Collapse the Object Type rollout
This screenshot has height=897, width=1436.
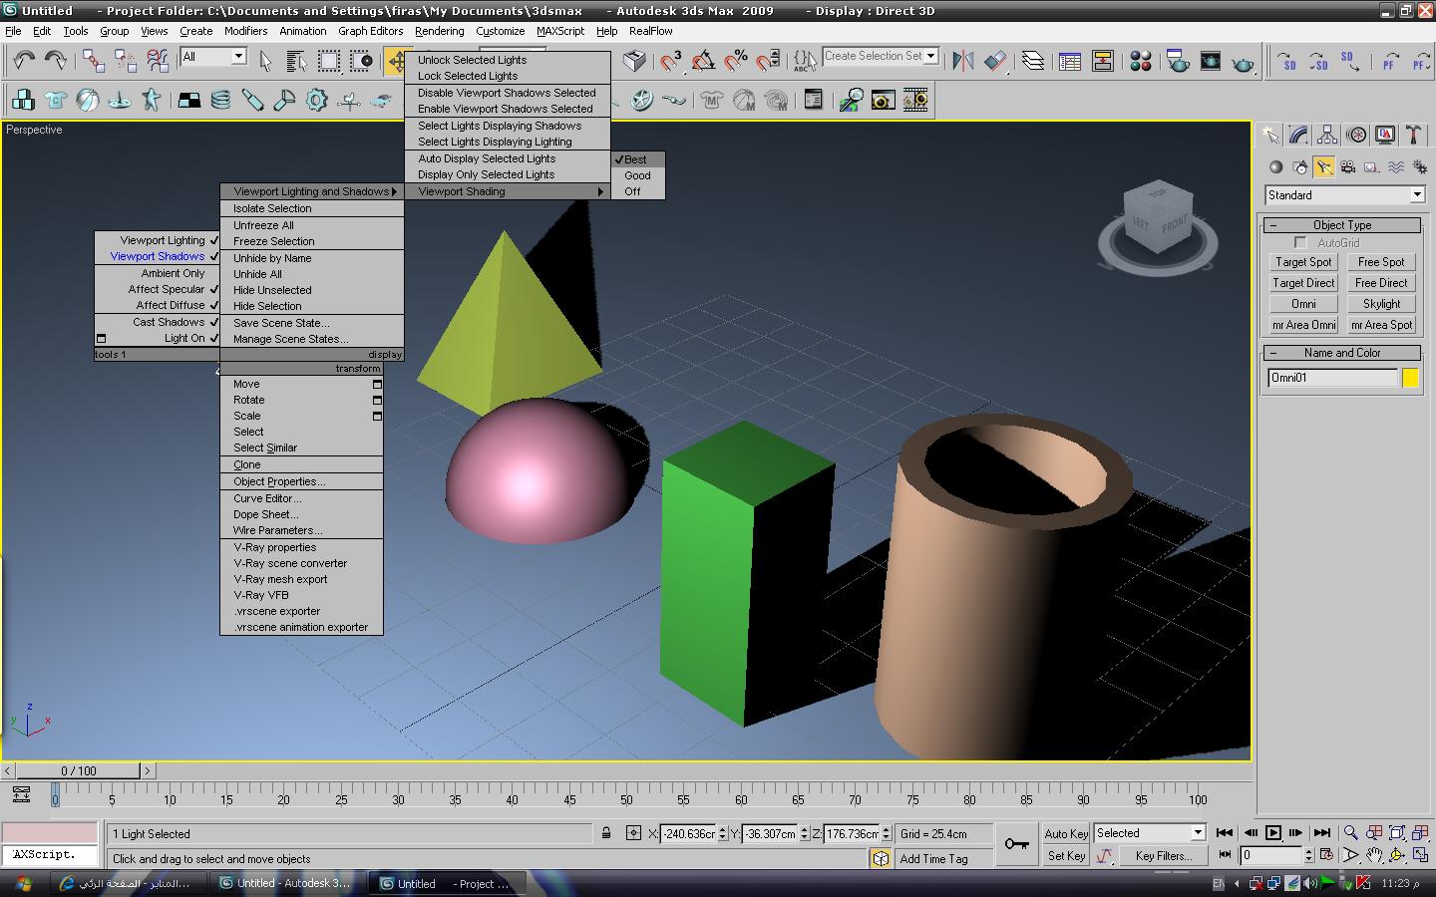tap(1341, 225)
